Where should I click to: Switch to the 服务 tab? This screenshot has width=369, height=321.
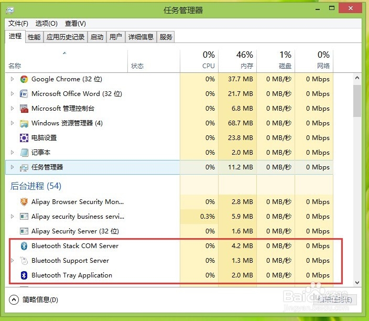tap(166, 37)
